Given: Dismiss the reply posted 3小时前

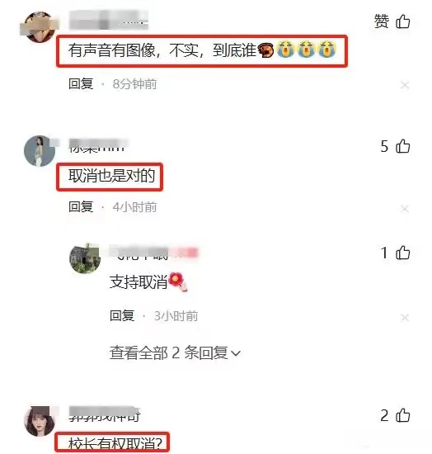Looking at the screenshot, I should click(x=405, y=318).
